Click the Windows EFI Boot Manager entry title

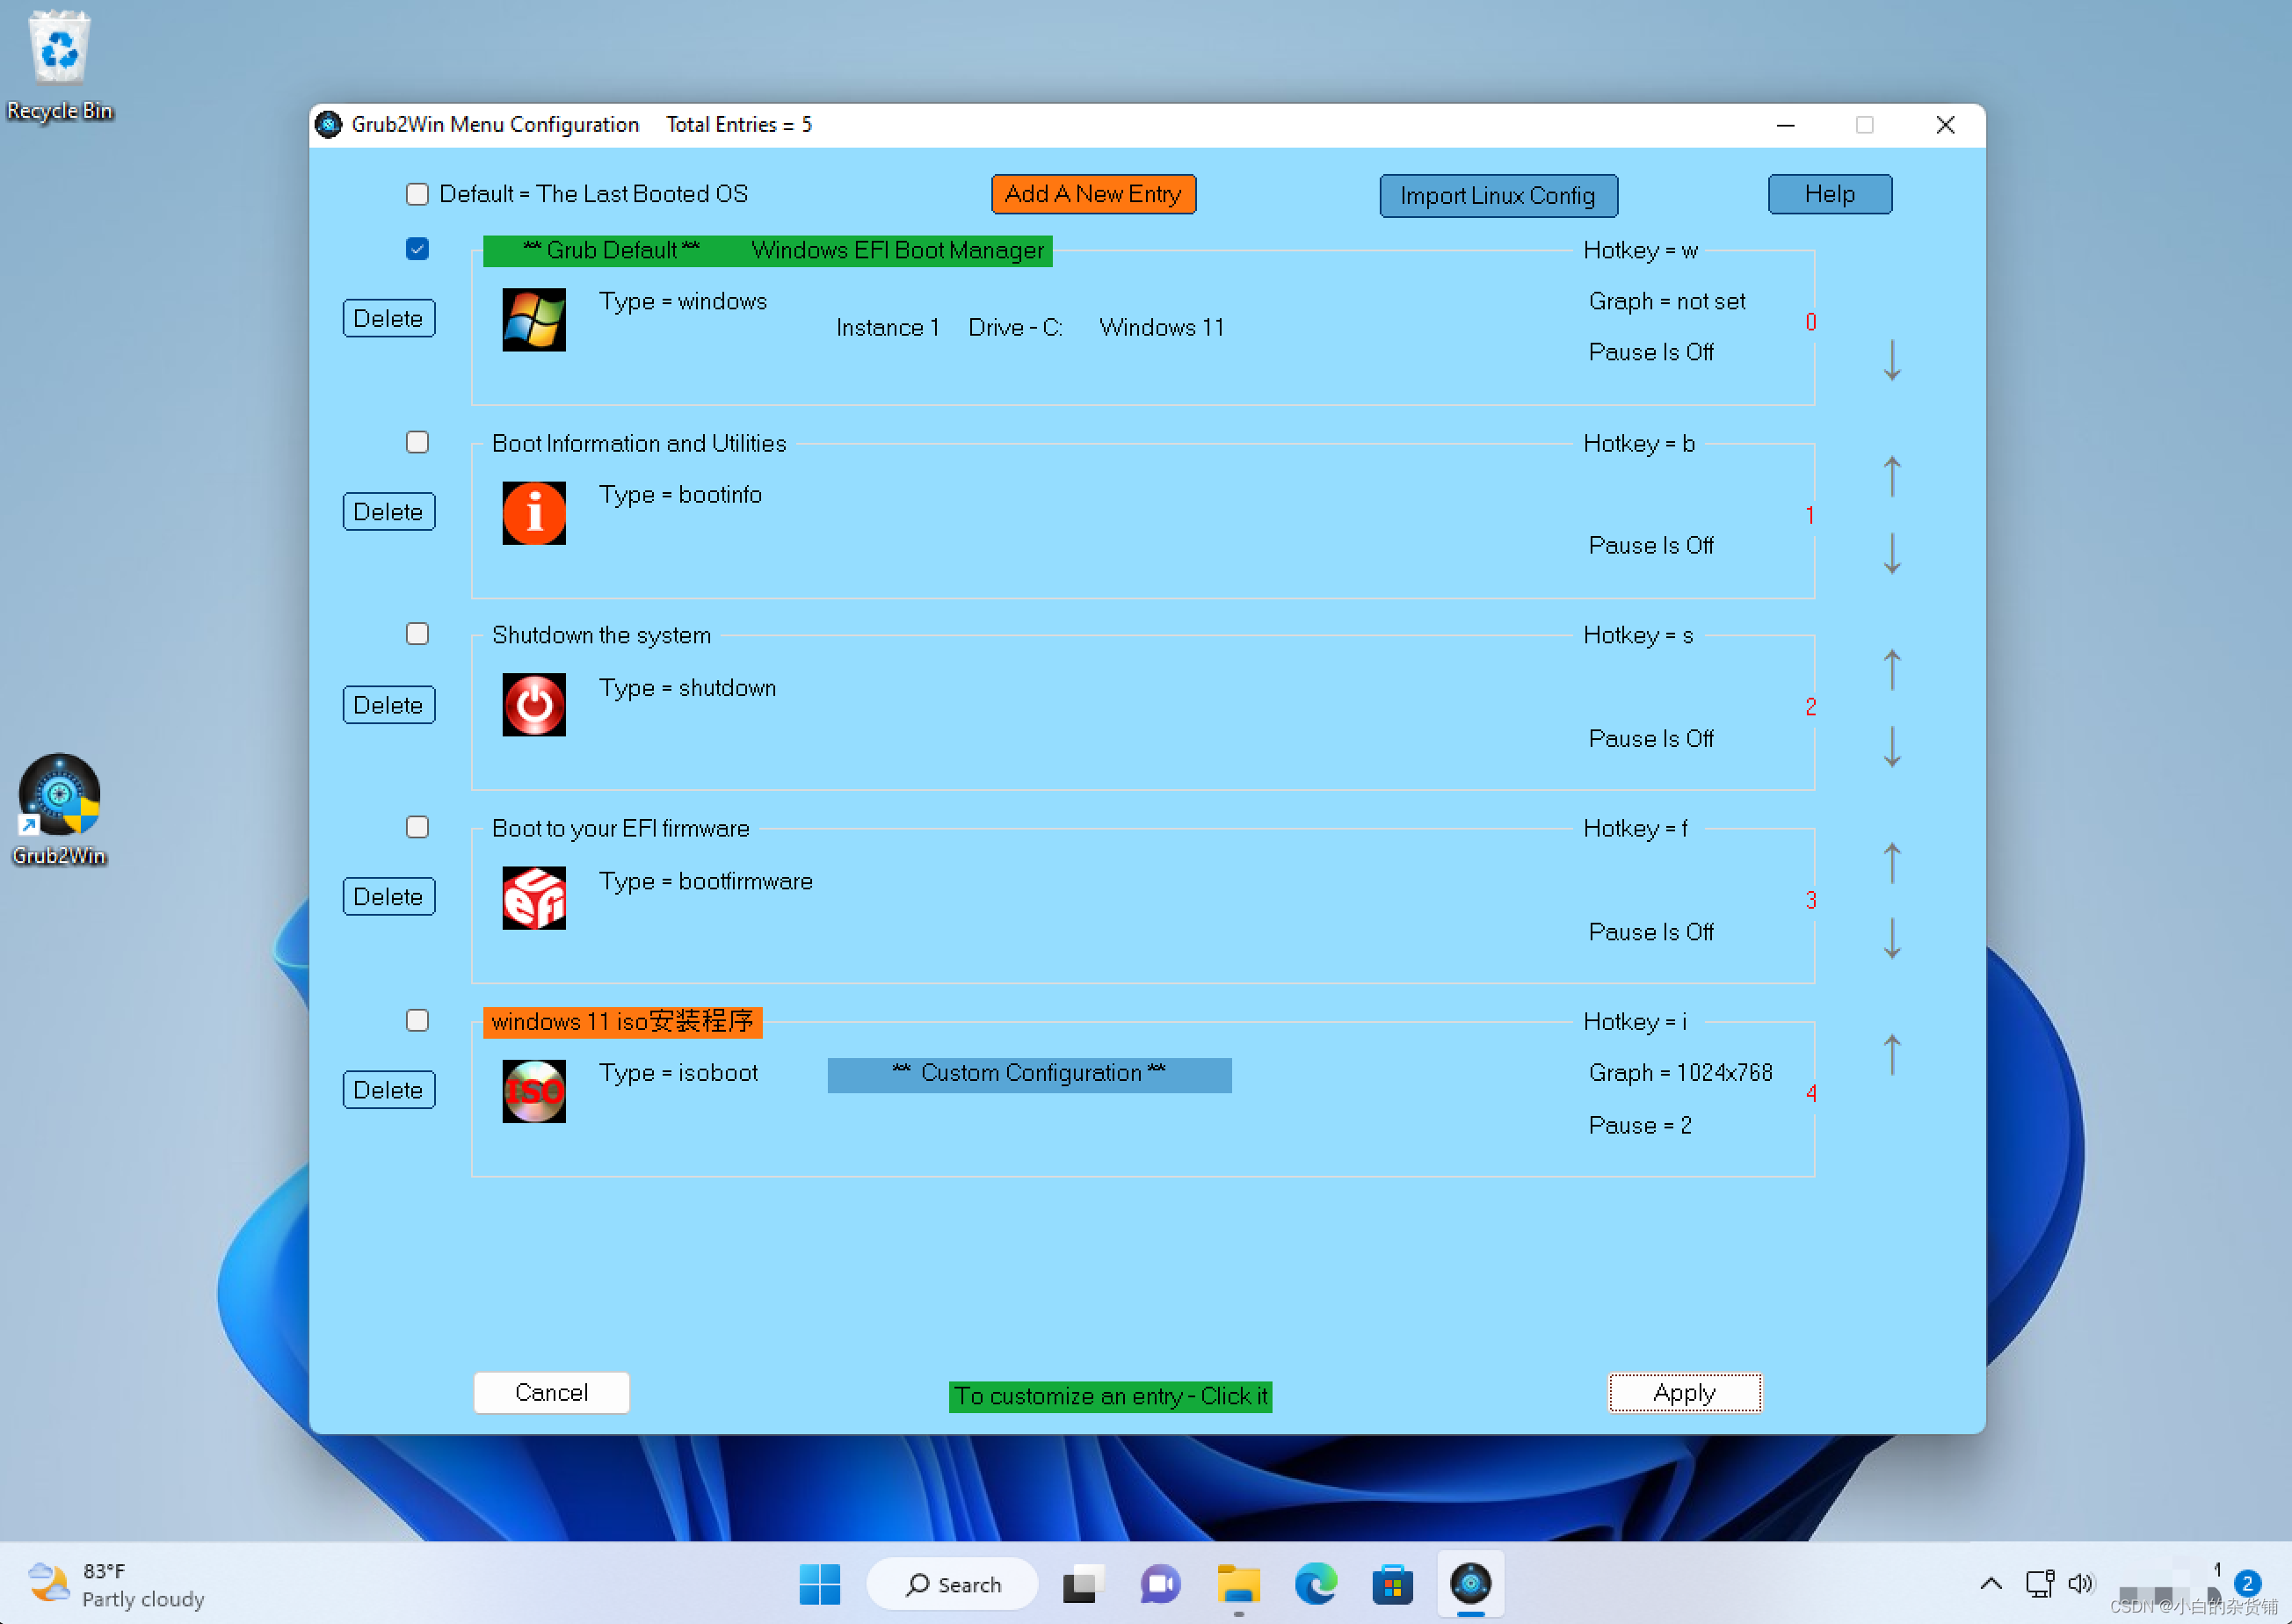pos(767,250)
